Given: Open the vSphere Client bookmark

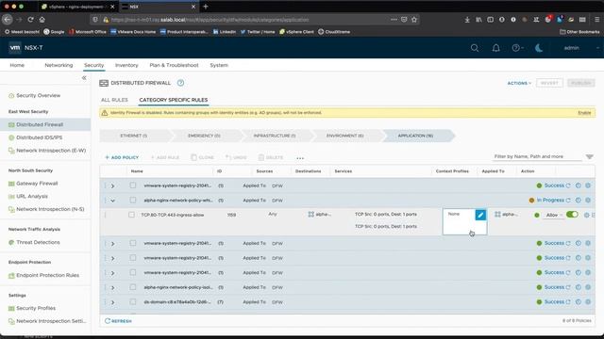Looking at the screenshot, I should (296, 32).
